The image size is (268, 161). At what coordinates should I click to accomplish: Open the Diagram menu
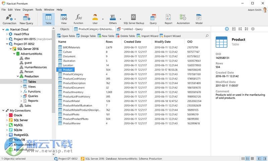28,10
